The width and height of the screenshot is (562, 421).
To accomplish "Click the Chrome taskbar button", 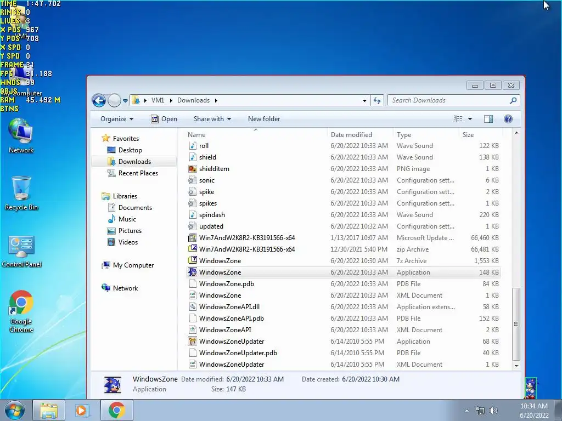I will point(116,410).
